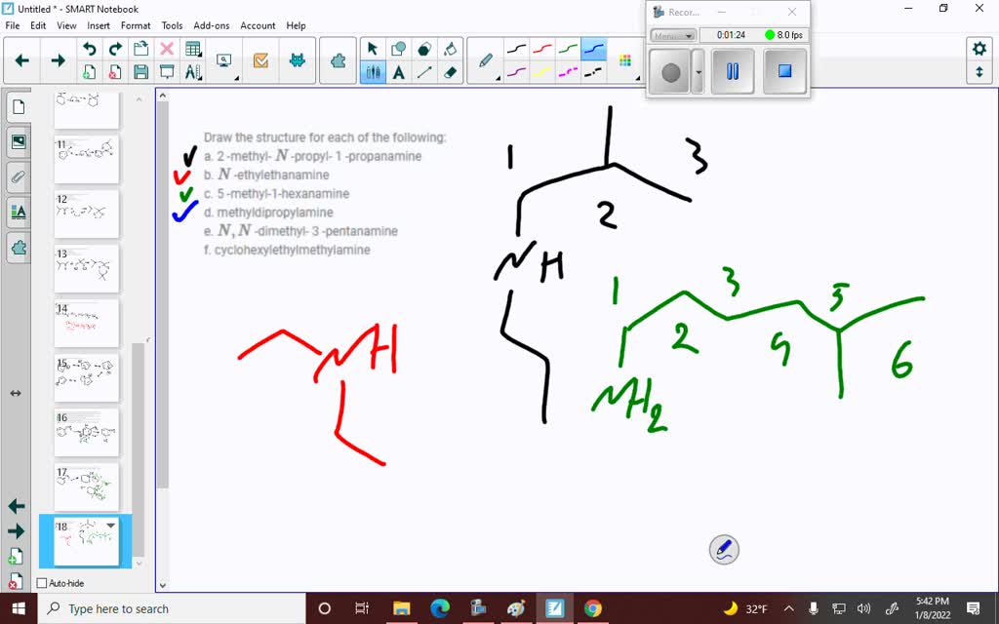Open the Properties sidebar tab
Viewport: 999px width, 624px height.
tap(19, 212)
